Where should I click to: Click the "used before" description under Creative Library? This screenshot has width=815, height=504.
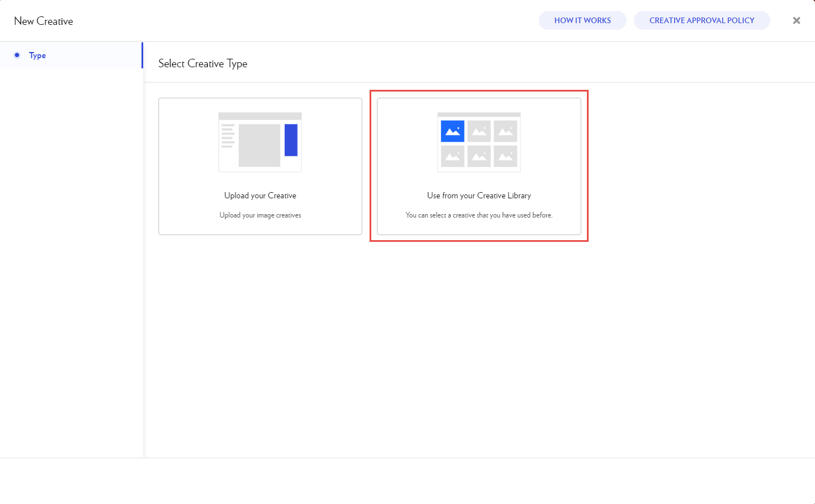[x=479, y=215]
